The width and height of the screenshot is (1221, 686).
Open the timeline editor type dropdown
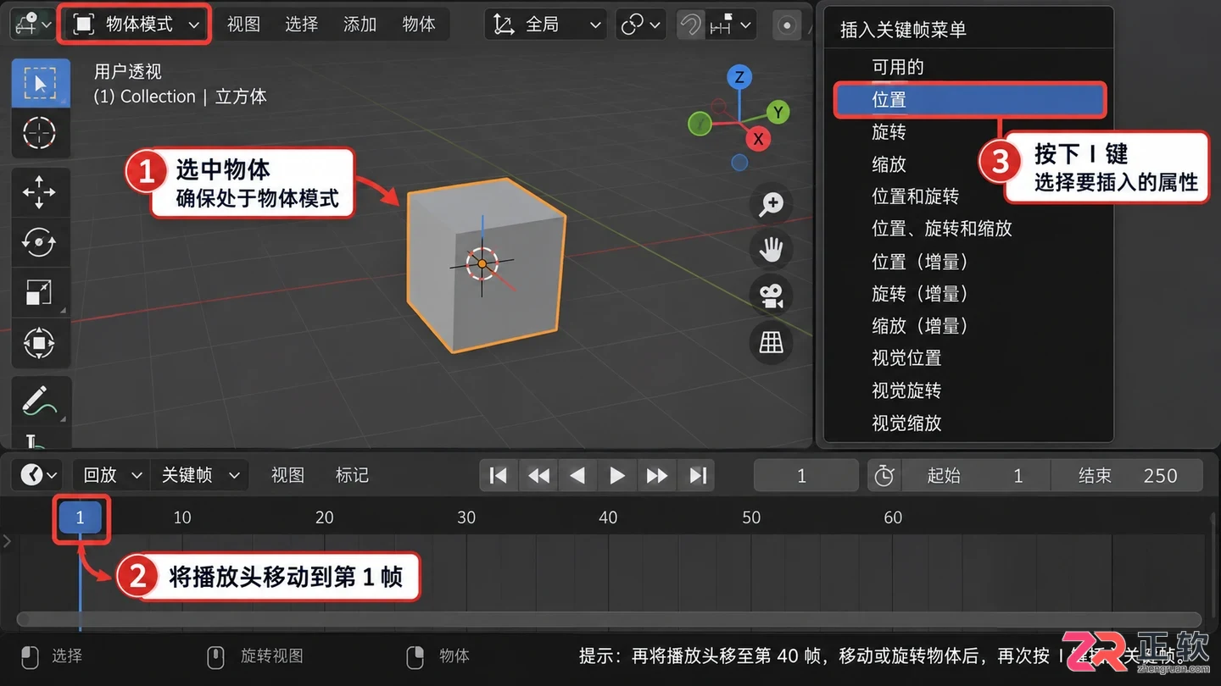[x=38, y=475]
